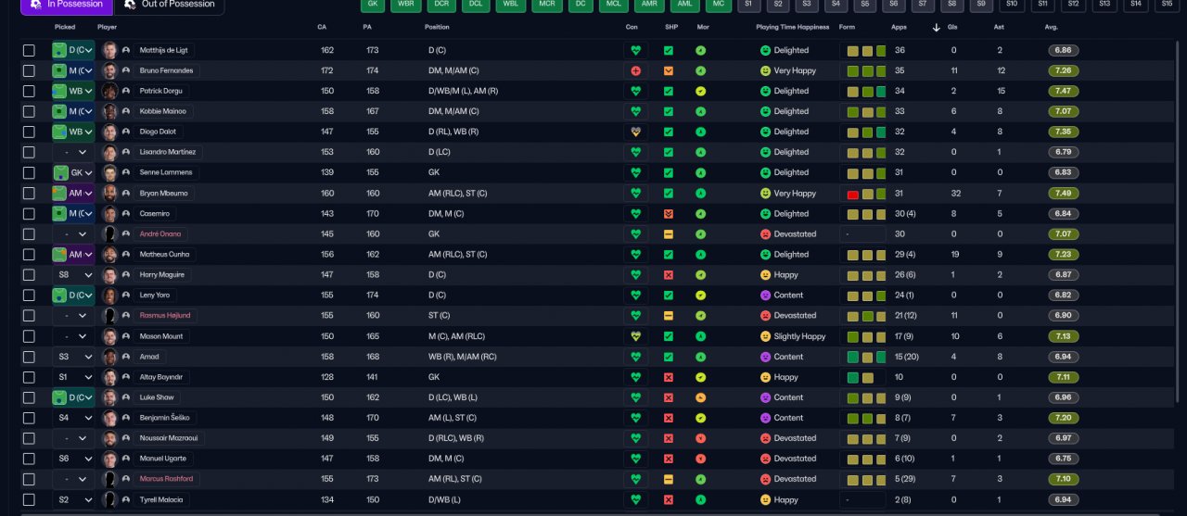Viewport: 1187px width, 516px height.
Task: Click Luke Shaw's orange morale icon
Action: coord(701,397)
